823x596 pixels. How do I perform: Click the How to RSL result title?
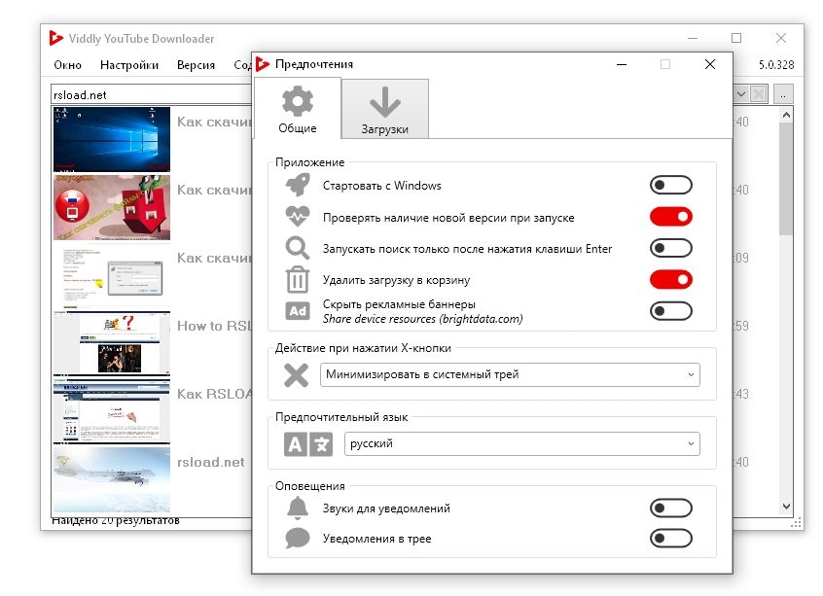point(214,326)
